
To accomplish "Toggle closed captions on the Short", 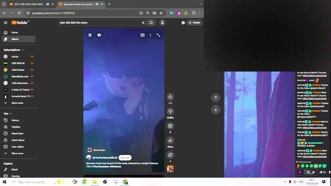I will (142, 35).
